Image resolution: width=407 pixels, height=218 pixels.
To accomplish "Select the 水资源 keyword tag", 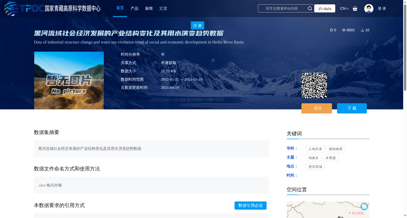I will (331, 158).
